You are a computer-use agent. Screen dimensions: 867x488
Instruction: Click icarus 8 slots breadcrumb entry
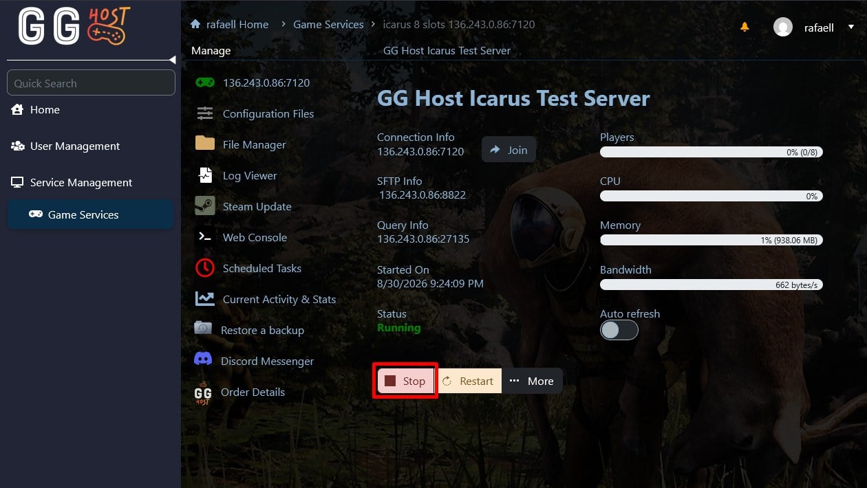point(459,24)
